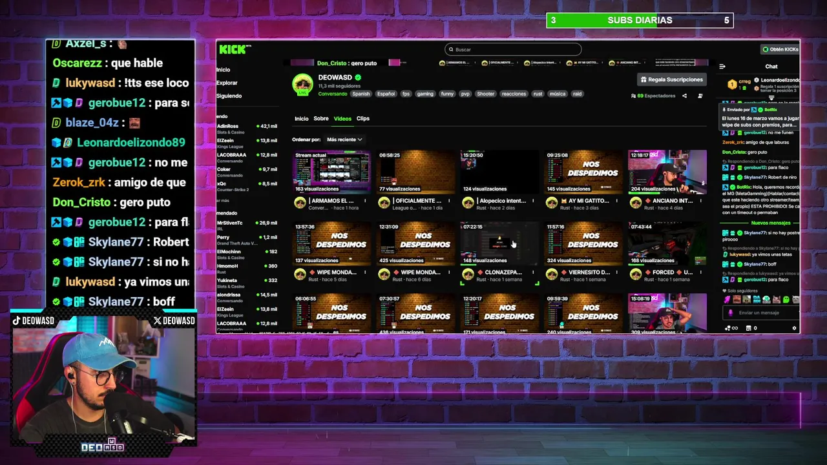Viewport: 827px width, 465px height.
Task: Click the share channel icon
Action: (684, 96)
